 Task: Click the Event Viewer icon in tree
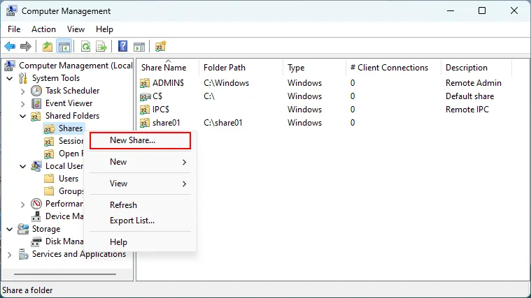click(x=36, y=103)
